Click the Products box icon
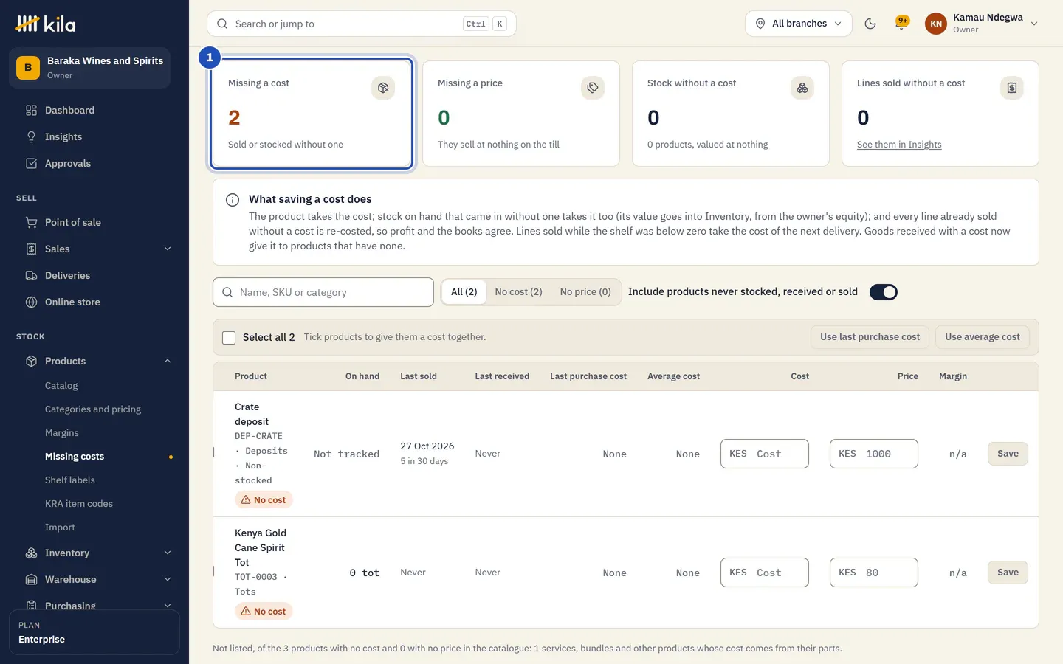The image size is (1063, 664). point(31,361)
